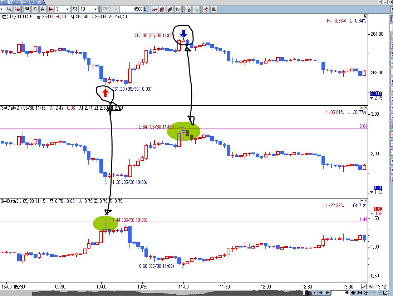Click the bottom chart scrollbar handle

point(306,293)
